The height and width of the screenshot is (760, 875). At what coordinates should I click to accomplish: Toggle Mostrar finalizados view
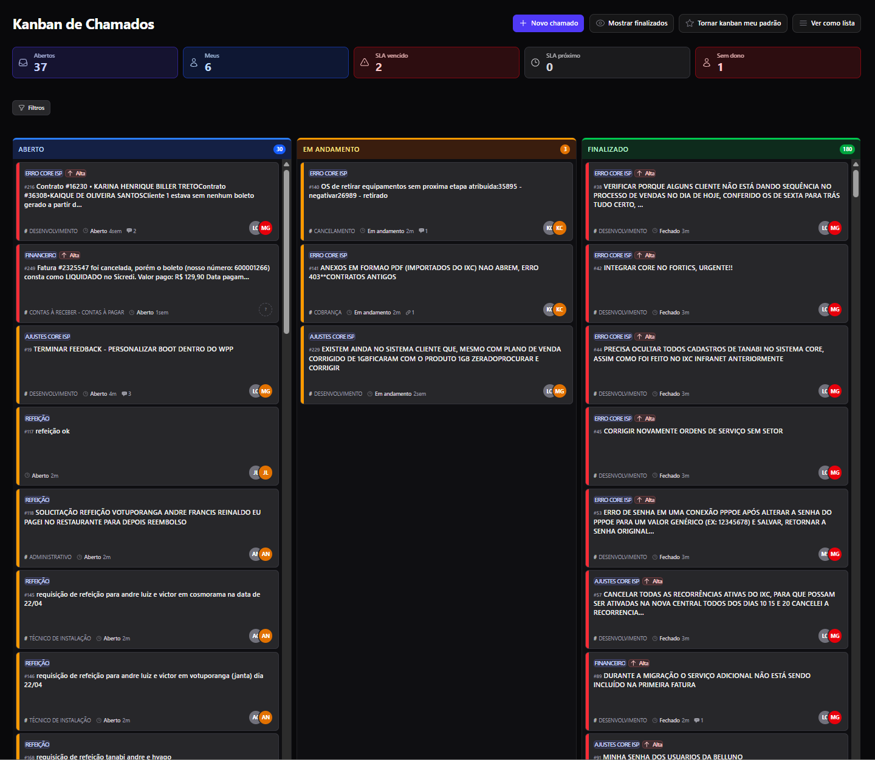[x=632, y=23]
